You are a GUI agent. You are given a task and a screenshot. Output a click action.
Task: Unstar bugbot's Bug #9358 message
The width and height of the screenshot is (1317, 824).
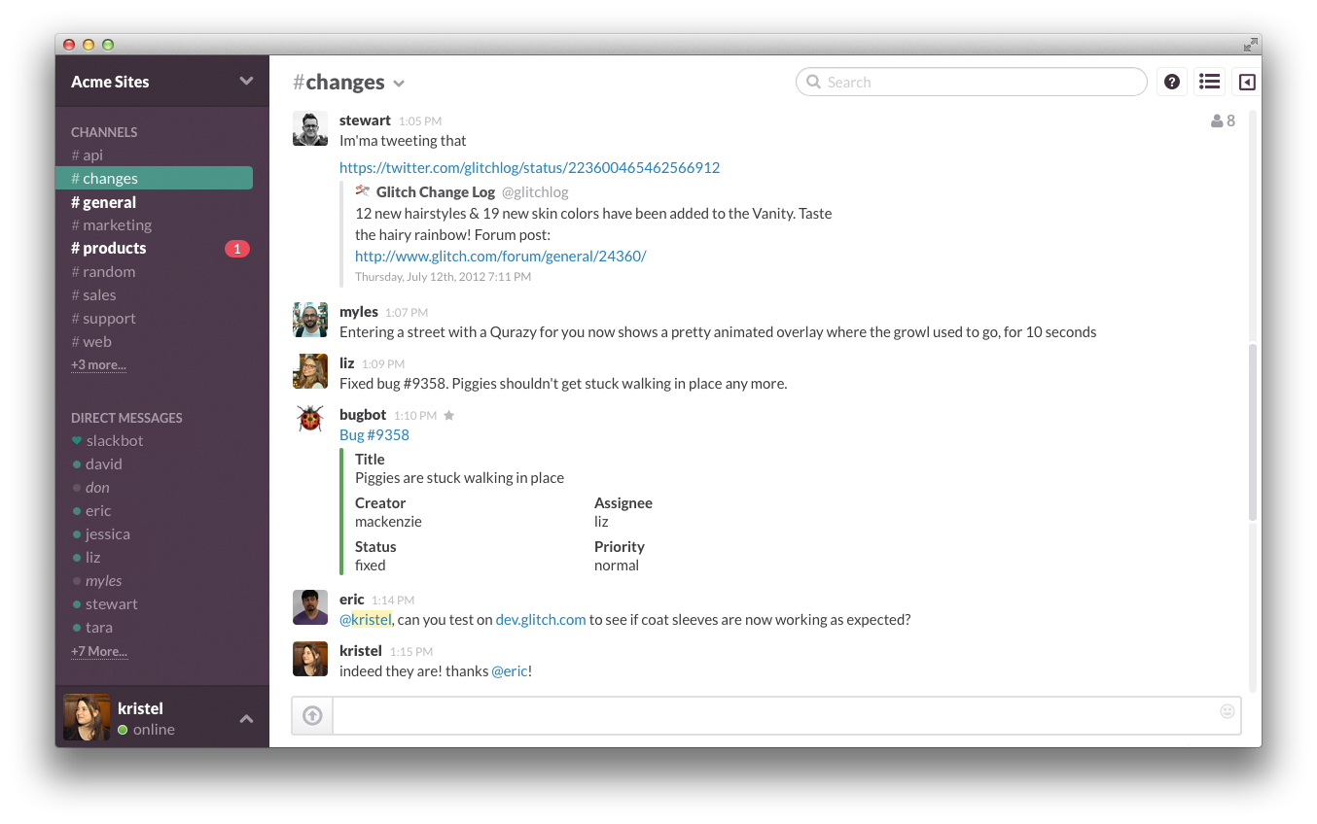[448, 415]
